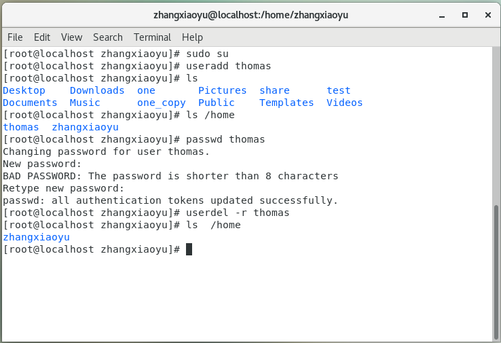Viewport: 501px width, 343px height.
Task: Click the Videos directory name
Action: coord(344,103)
